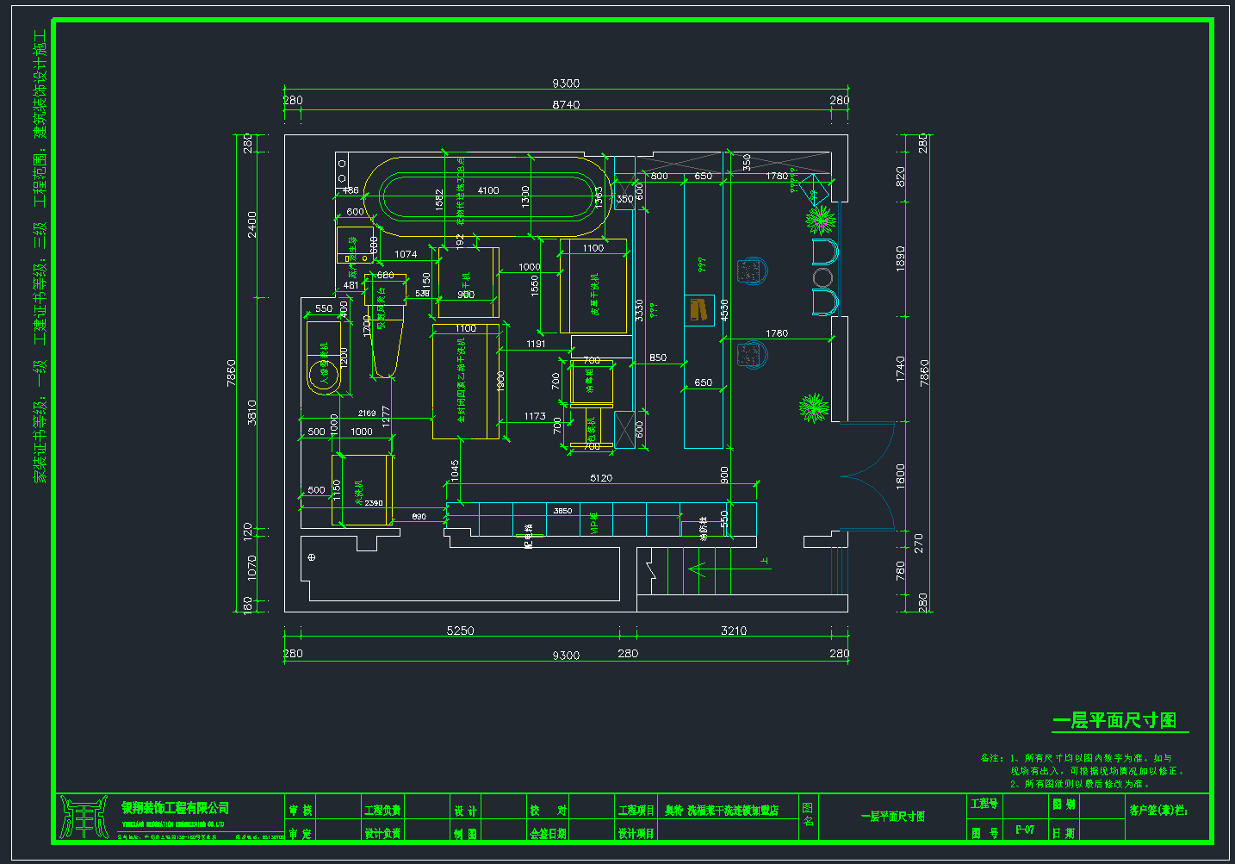Viewport: 1235px width, 864px height.
Task: Click the 银翔装饰工程有限公司 company name text
Action: pos(176,808)
